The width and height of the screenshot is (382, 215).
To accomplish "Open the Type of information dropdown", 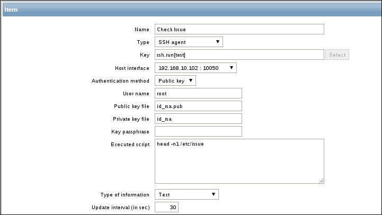I will click(186, 194).
